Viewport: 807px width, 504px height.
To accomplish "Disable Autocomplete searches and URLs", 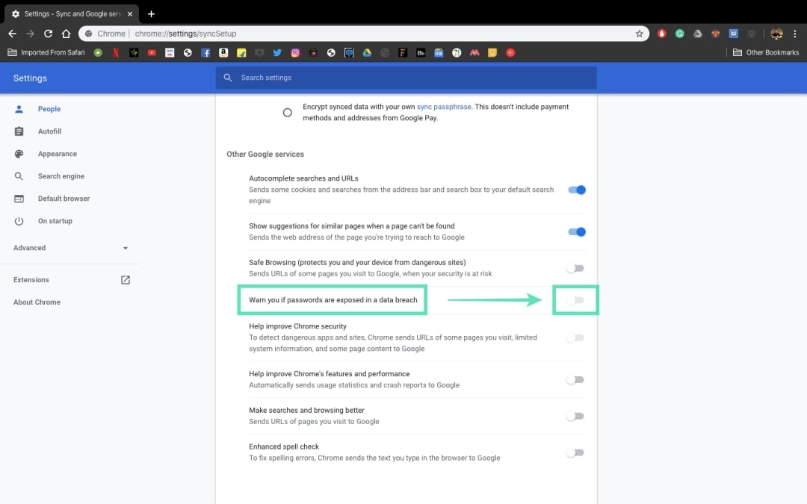I will click(x=576, y=190).
